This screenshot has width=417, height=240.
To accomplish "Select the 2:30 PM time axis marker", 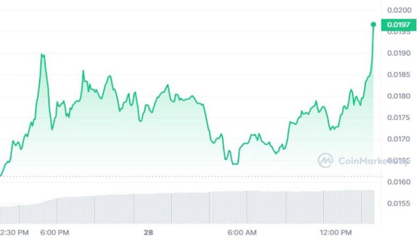I will [x=14, y=232].
